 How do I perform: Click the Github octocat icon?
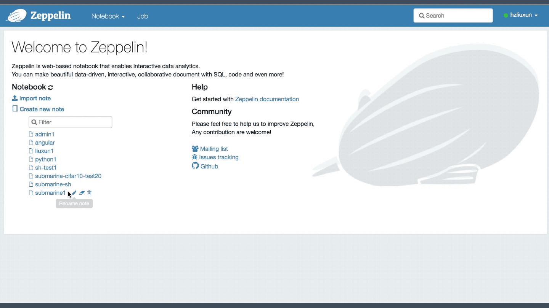click(x=195, y=166)
